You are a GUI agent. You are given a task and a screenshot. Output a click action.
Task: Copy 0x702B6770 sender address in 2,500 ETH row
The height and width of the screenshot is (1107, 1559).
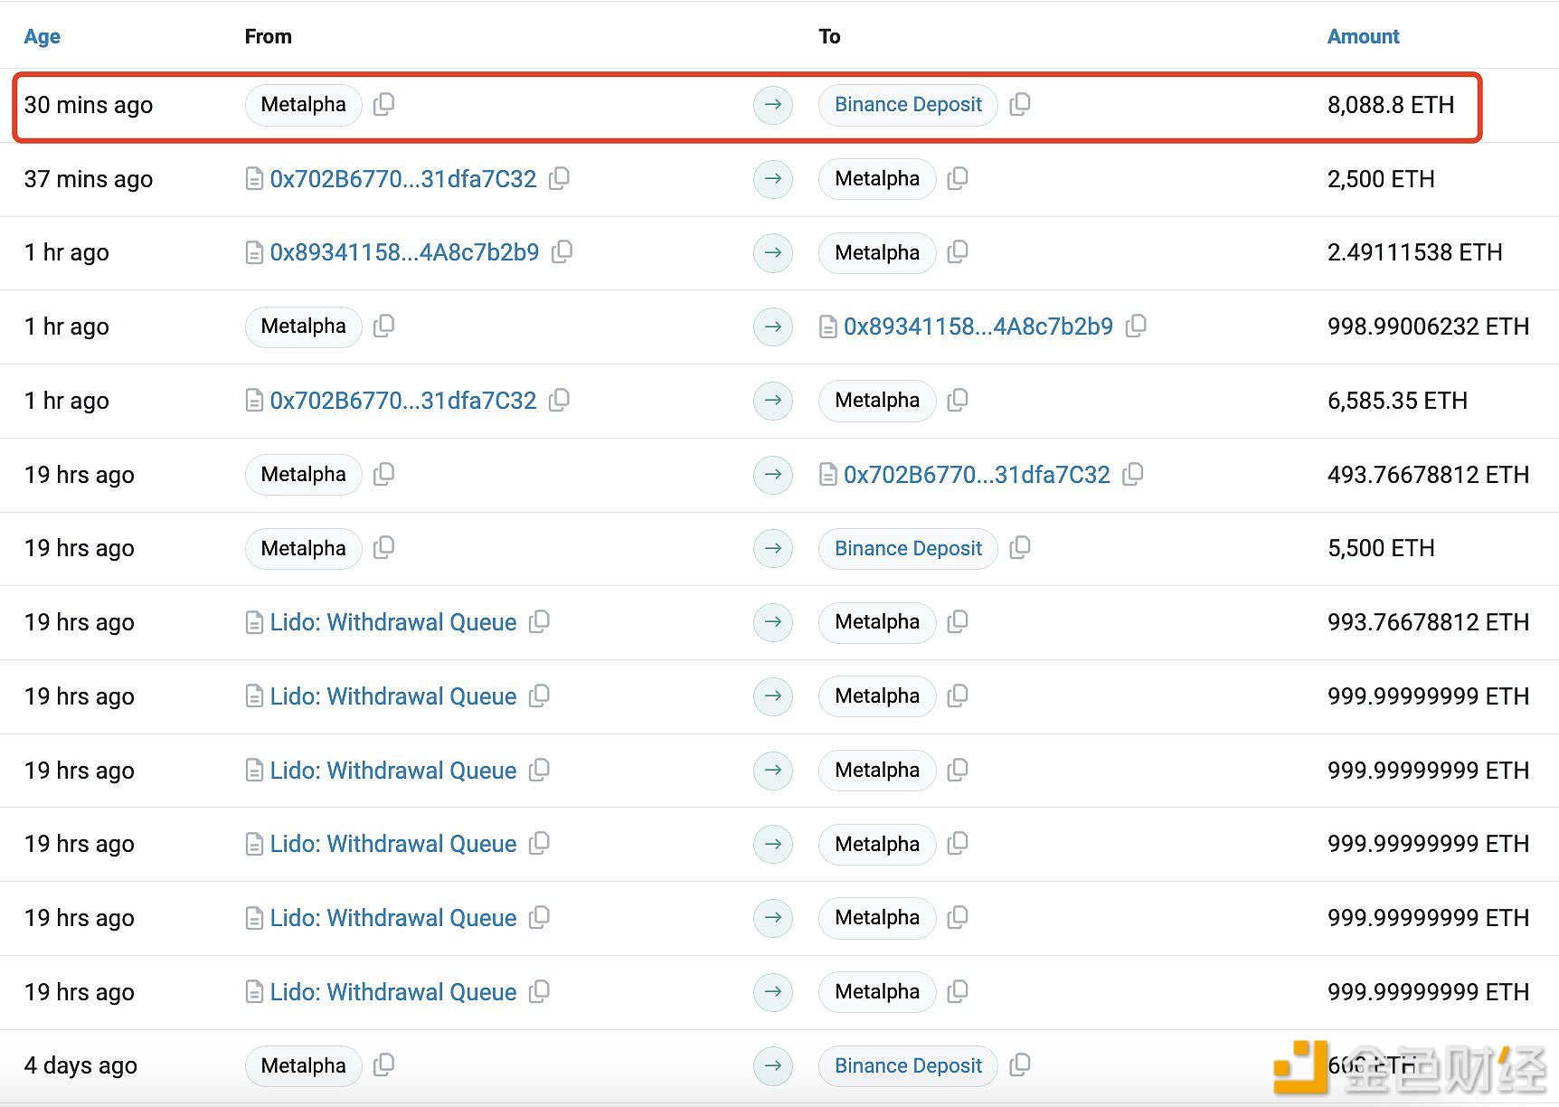tap(559, 178)
